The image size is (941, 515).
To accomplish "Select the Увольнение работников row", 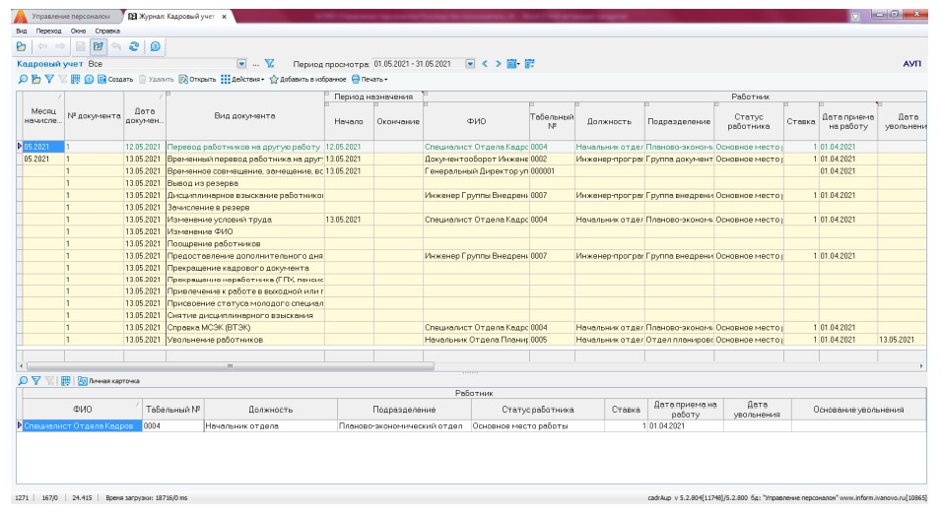I will [x=215, y=339].
